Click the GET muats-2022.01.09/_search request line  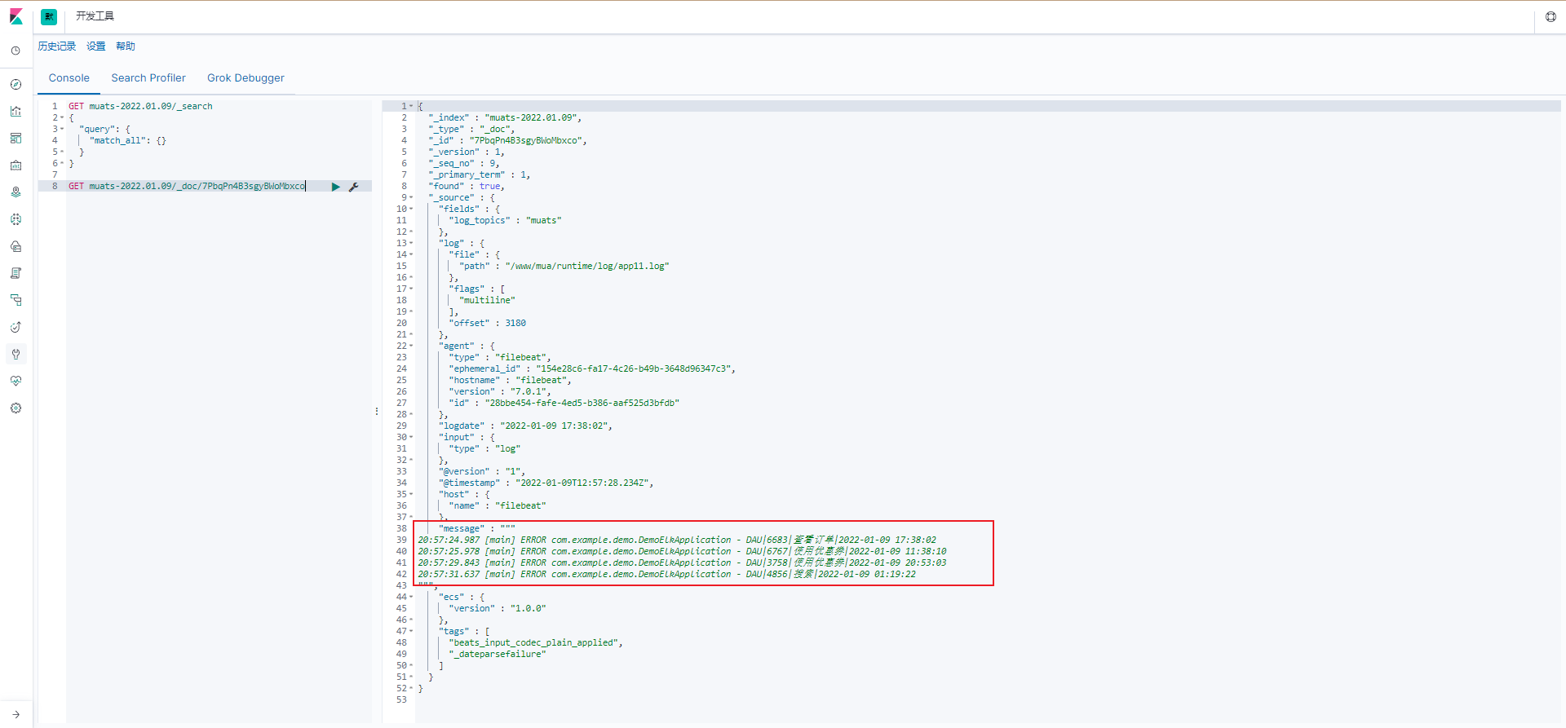[140, 106]
